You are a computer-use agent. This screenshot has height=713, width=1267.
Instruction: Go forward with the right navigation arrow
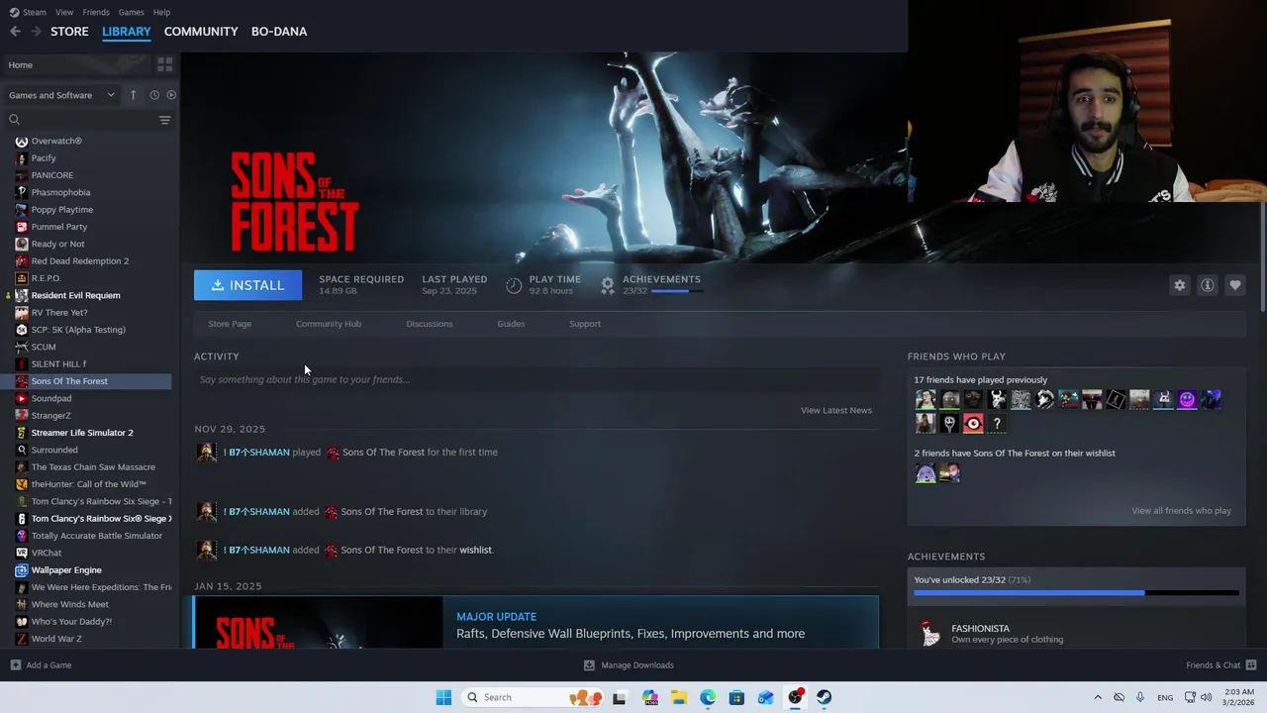pyautogui.click(x=36, y=32)
